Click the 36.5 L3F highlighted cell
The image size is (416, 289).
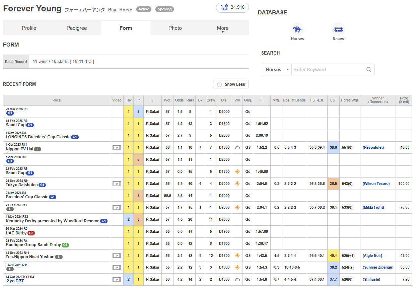(x=333, y=184)
